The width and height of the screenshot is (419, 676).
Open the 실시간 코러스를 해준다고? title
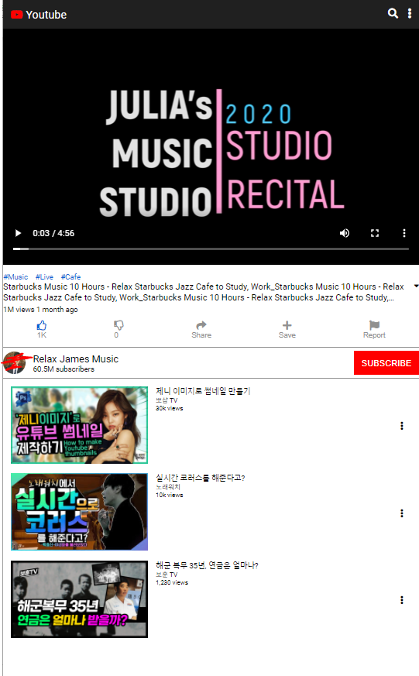tap(200, 478)
